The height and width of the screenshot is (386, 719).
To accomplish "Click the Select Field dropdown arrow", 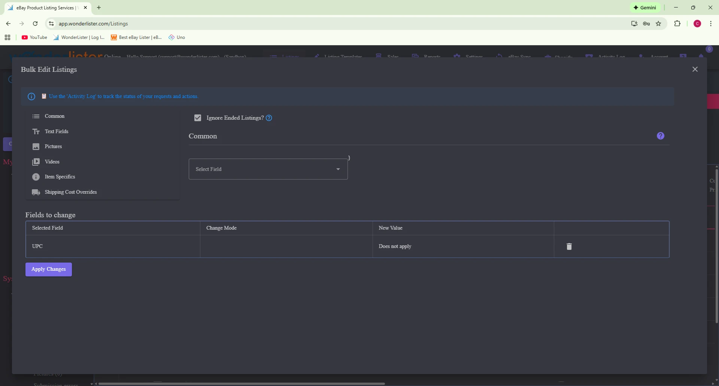I will (x=338, y=169).
